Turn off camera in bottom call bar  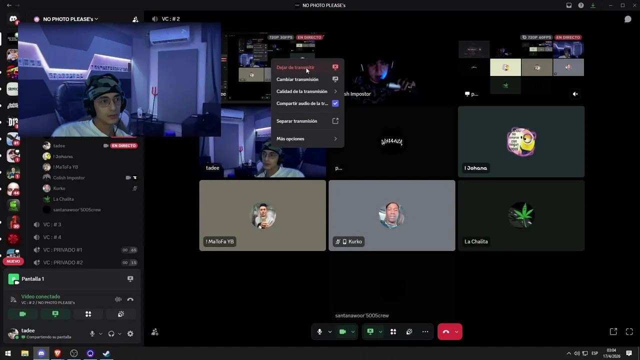tap(342, 331)
